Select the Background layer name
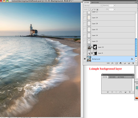Viewport: 138px width, 118px height. pos(96,59)
